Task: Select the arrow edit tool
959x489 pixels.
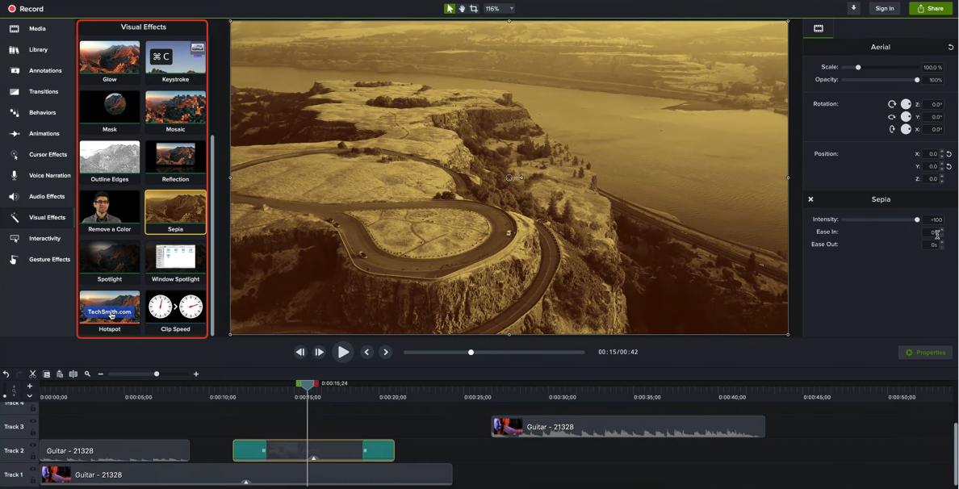Action: (x=450, y=9)
